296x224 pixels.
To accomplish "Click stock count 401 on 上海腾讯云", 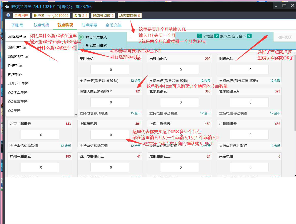I will [138, 124].
